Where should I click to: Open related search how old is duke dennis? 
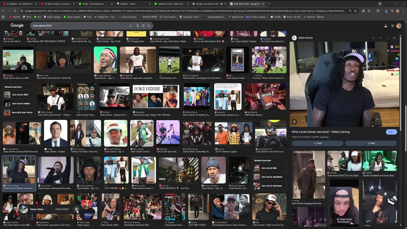pos(18,112)
